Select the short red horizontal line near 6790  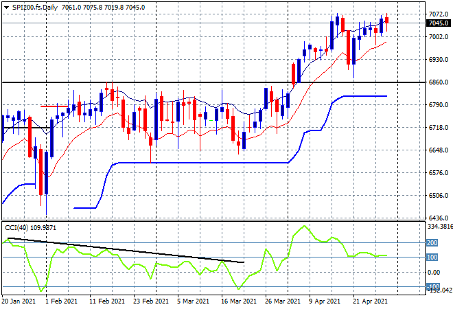(55, 106)
